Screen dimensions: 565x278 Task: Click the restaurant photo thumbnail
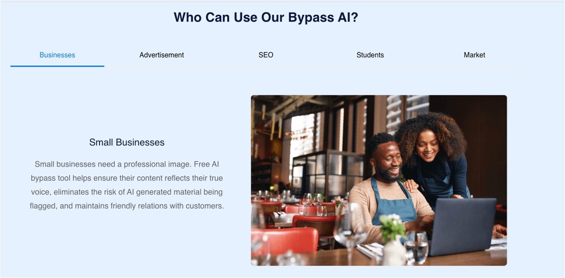tap(379, 180)
